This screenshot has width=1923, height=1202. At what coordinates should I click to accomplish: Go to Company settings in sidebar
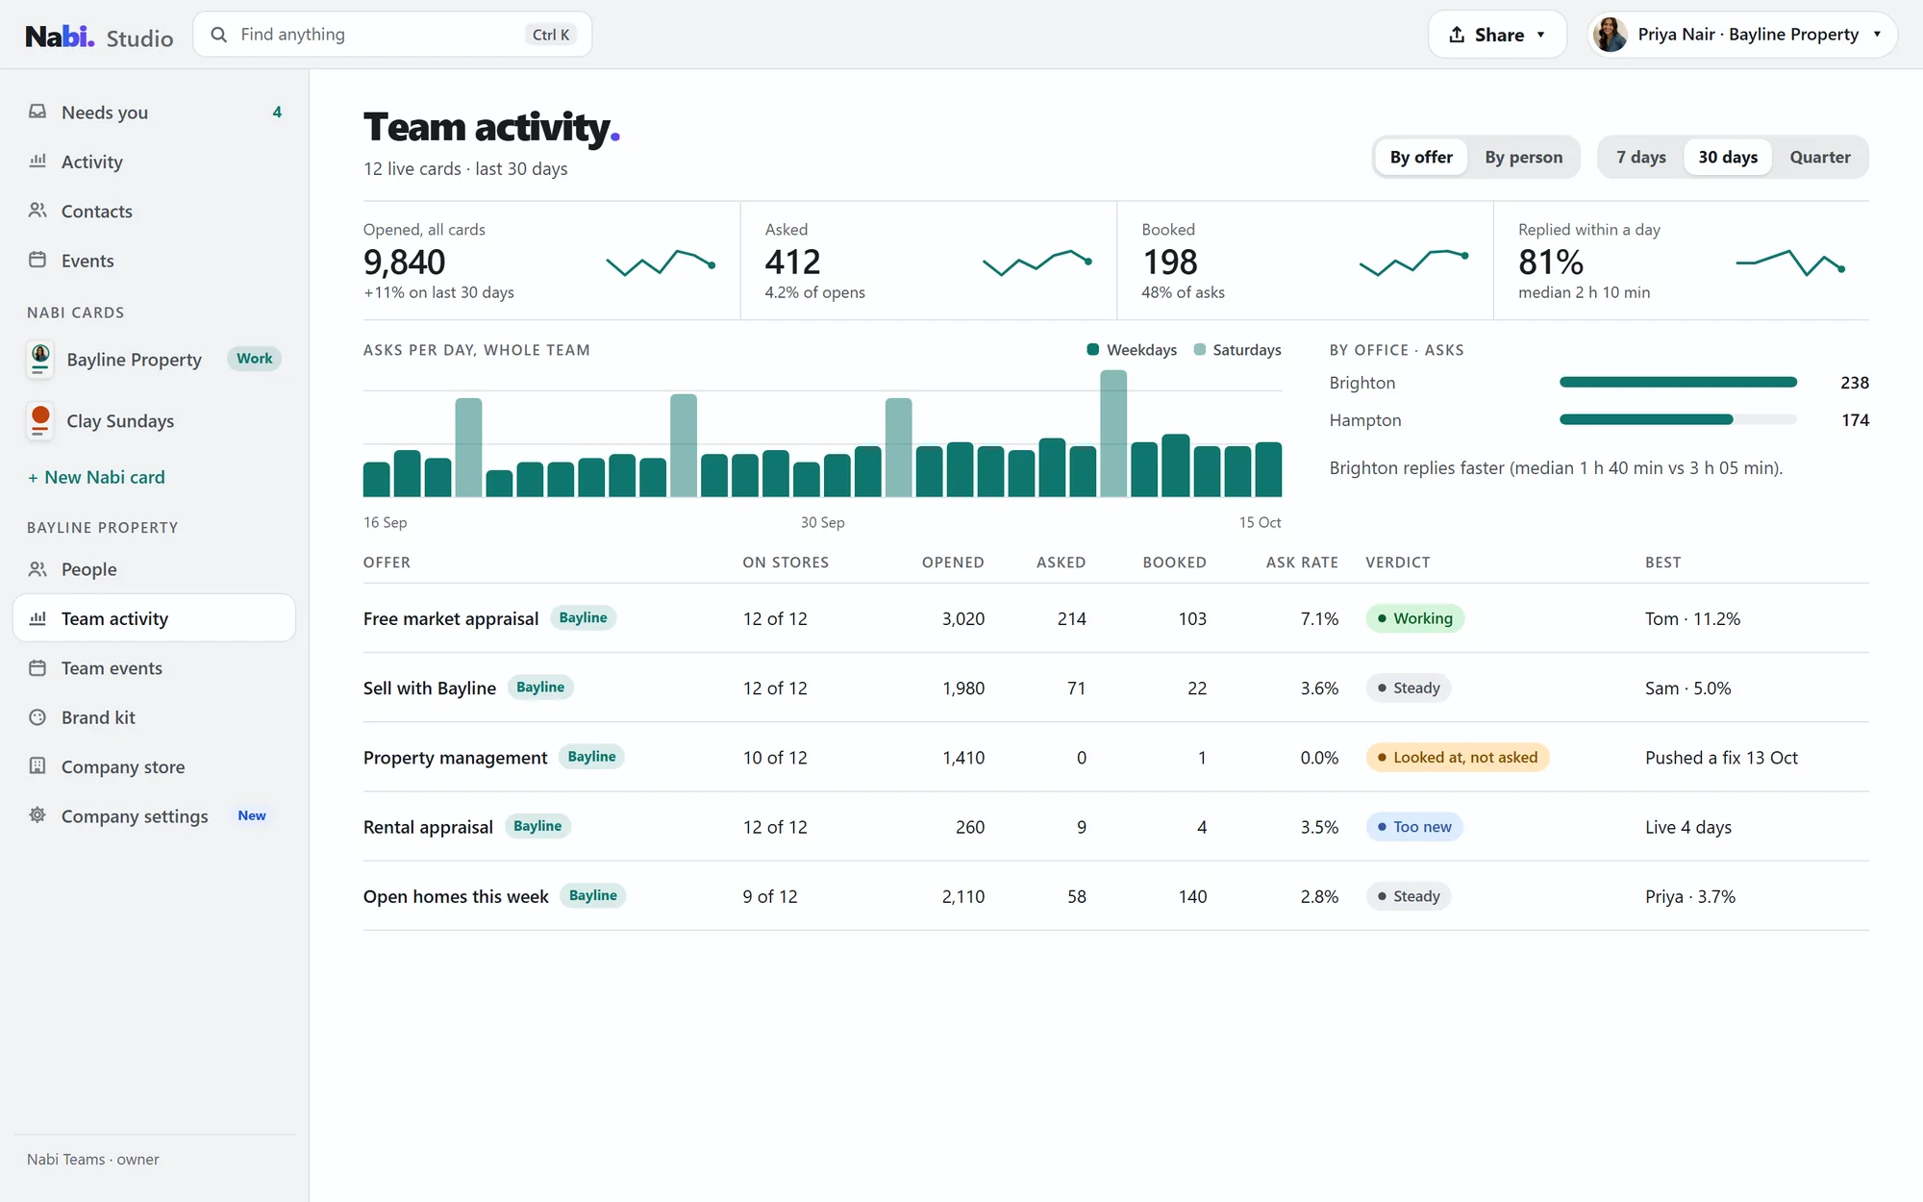point(154,815)
